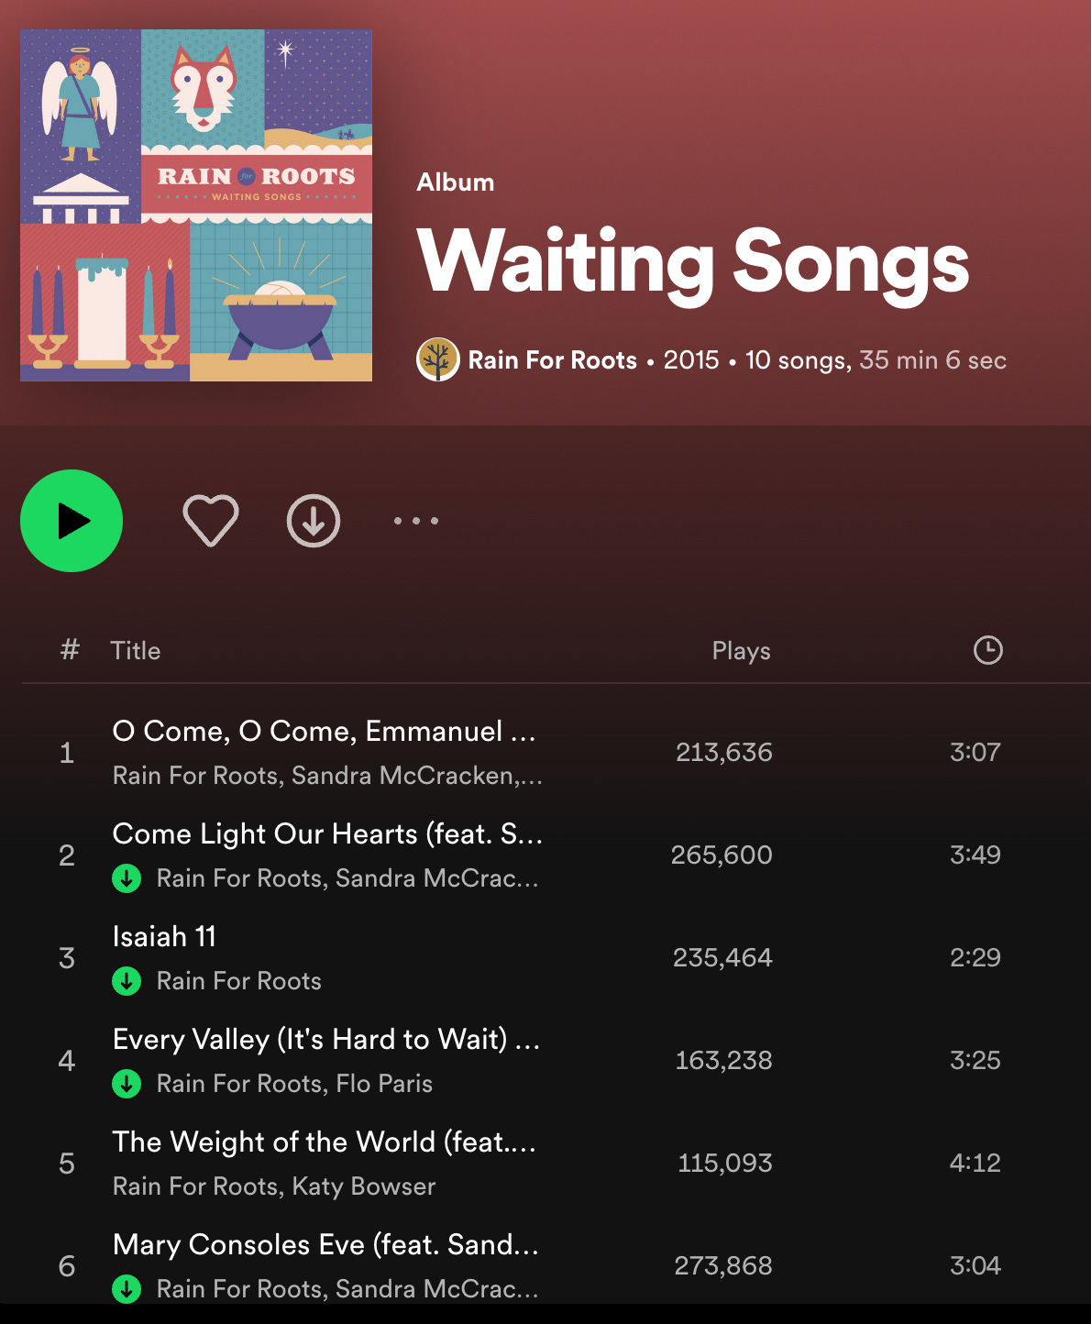Viewport: 1091px width, 1324px height.
Task: Open the Waiting Songs album cover art
Action: [x=196, y=205]
